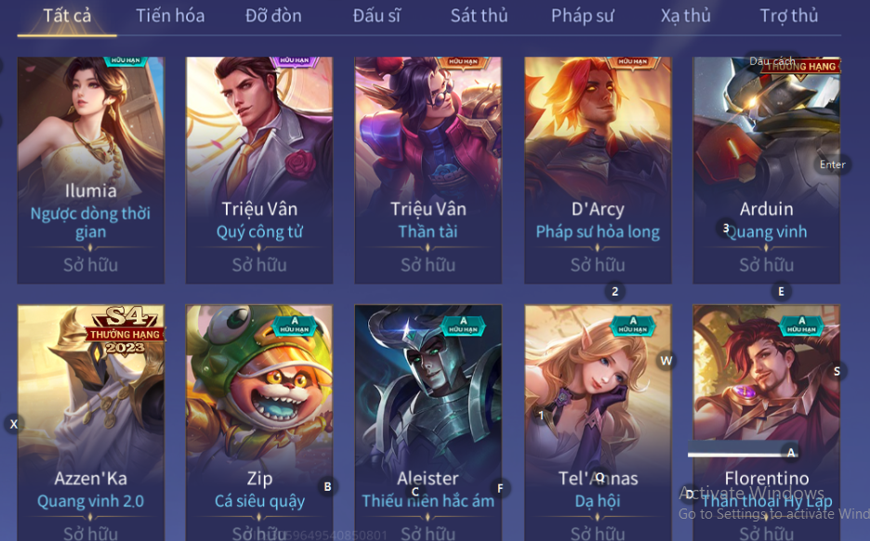
Task: Open the Ilumia Ngược dòng thời gian skin card
Action: click(x=90, y=170)
